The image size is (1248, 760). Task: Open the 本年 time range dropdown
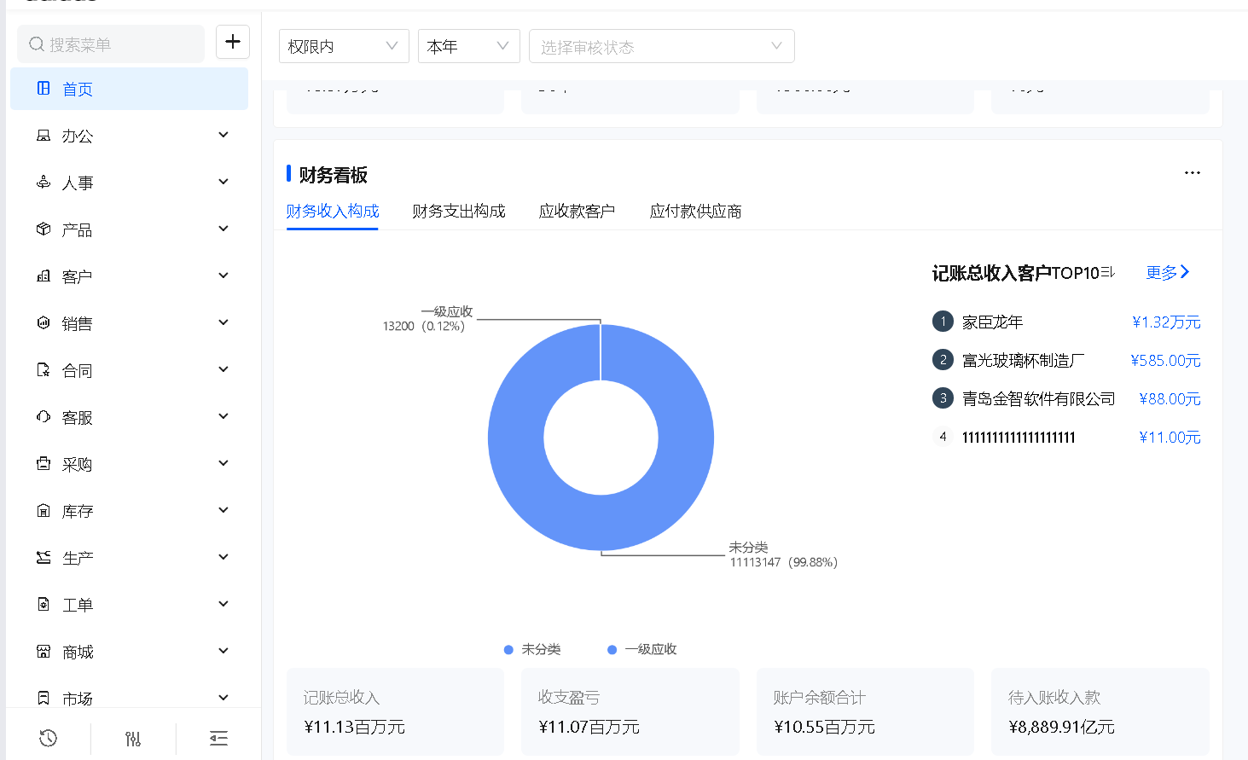pos(468,46)
